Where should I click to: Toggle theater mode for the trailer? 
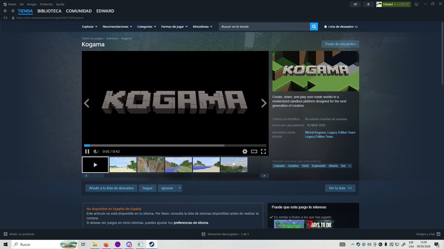pyautogui.click(x=254, y=151)
